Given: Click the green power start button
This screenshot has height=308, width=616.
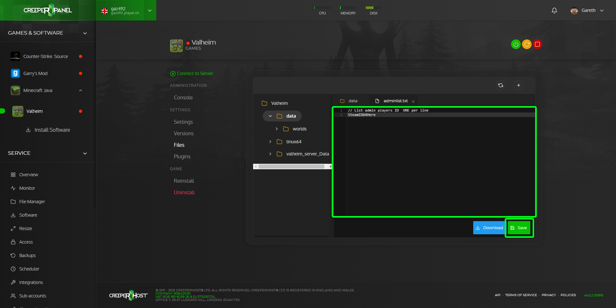Looking at the screenshot, I should pos(516,44).
